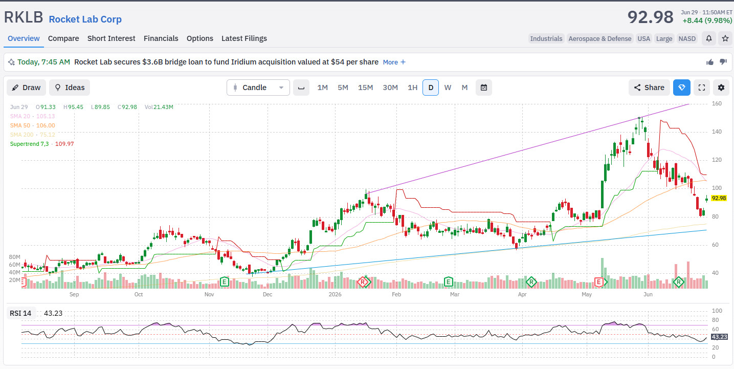
Task: Click the notification bell icon
Action: pyautogui.click(x=708, y=38)
